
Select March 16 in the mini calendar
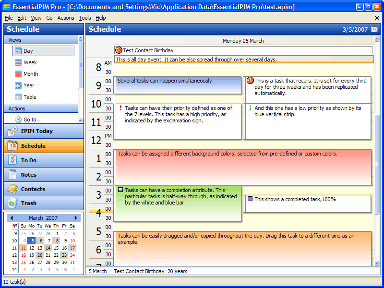tap(64, 248)
